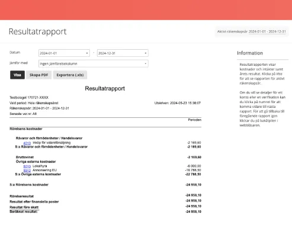Click the Skapa PDF button
Viewport: 292px width, 237px height.
[x=38, y=75]
